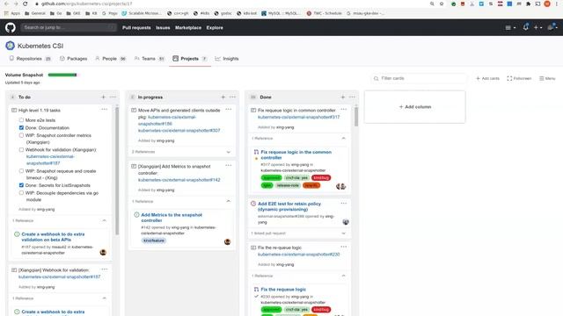Uncheck Done: Secrets for ListSnapshots checkbox

pyautogui.click(x=21, y=185)
